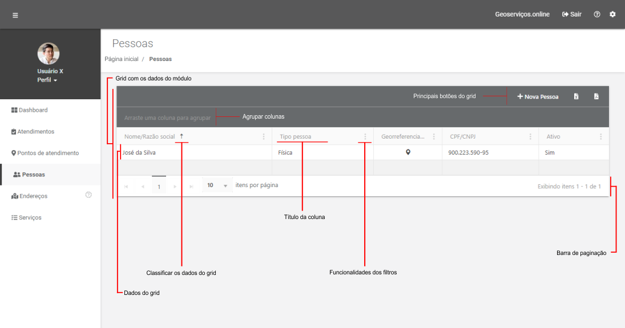
Task: Export the grid to PDF
Action: tap(596, 96)
